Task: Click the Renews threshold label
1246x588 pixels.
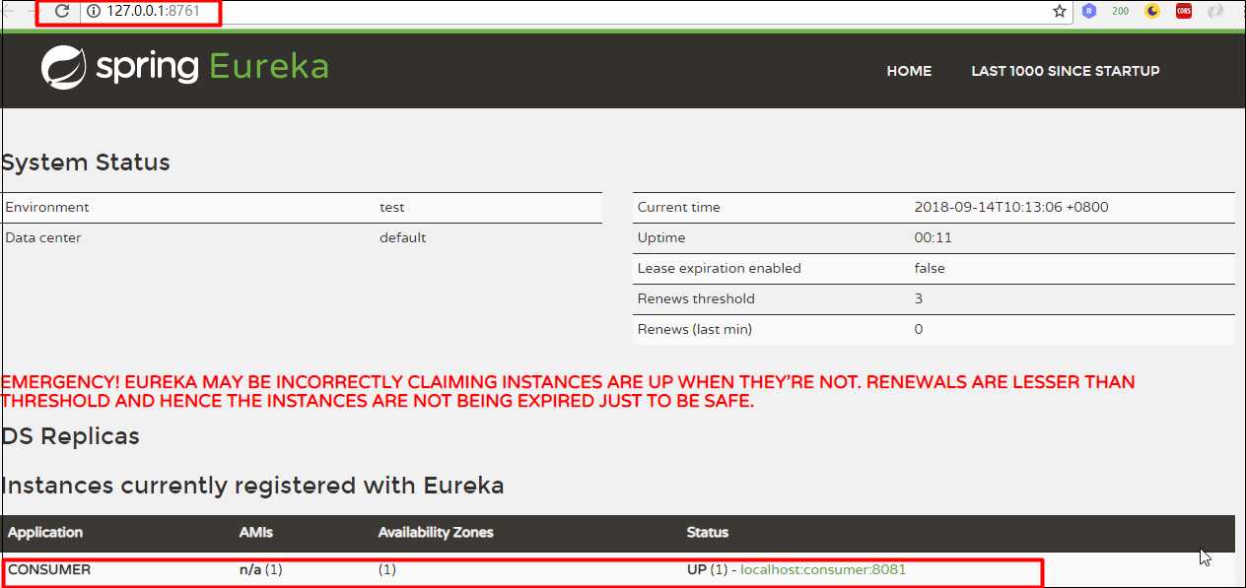Action: pos(696,298)
